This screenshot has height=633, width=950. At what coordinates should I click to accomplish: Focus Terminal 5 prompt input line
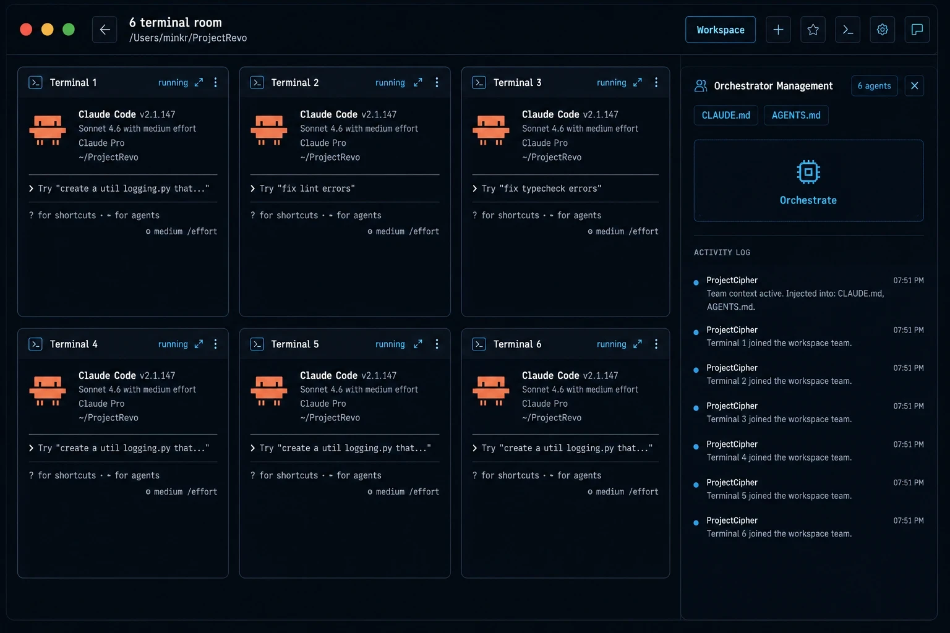[x=344, y=448]
